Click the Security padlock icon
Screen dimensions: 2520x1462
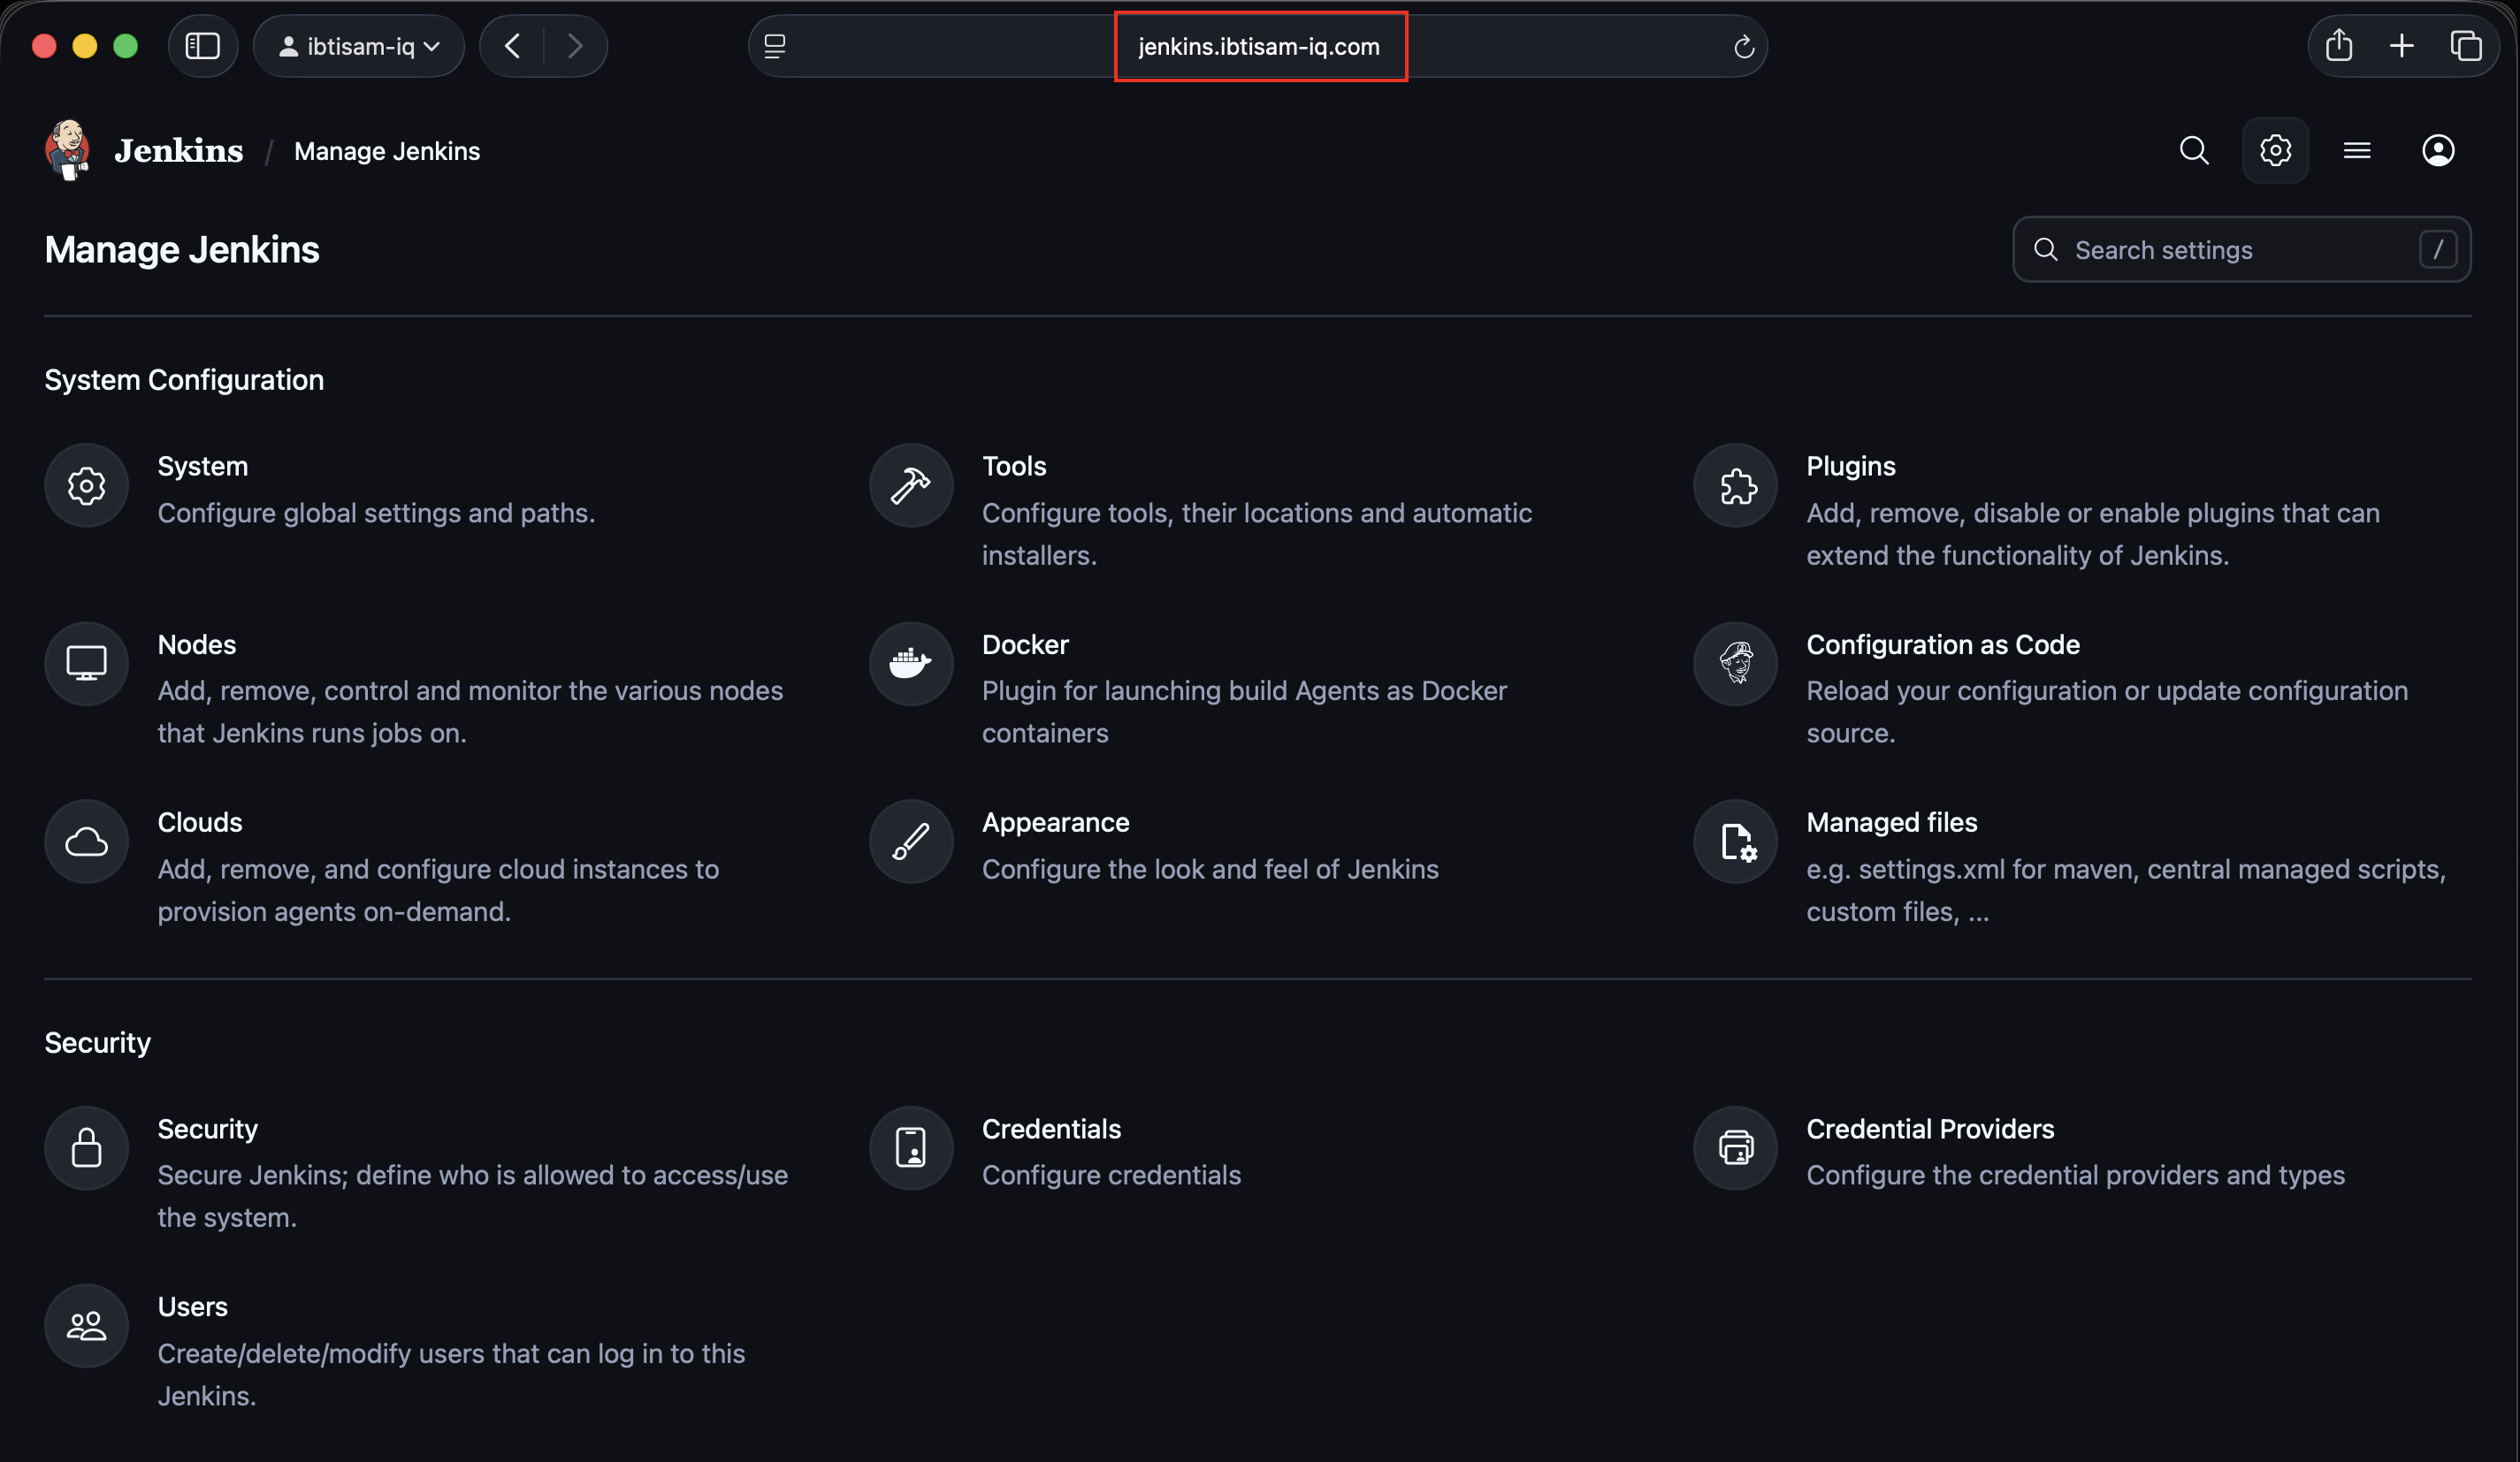[86, 1148]
